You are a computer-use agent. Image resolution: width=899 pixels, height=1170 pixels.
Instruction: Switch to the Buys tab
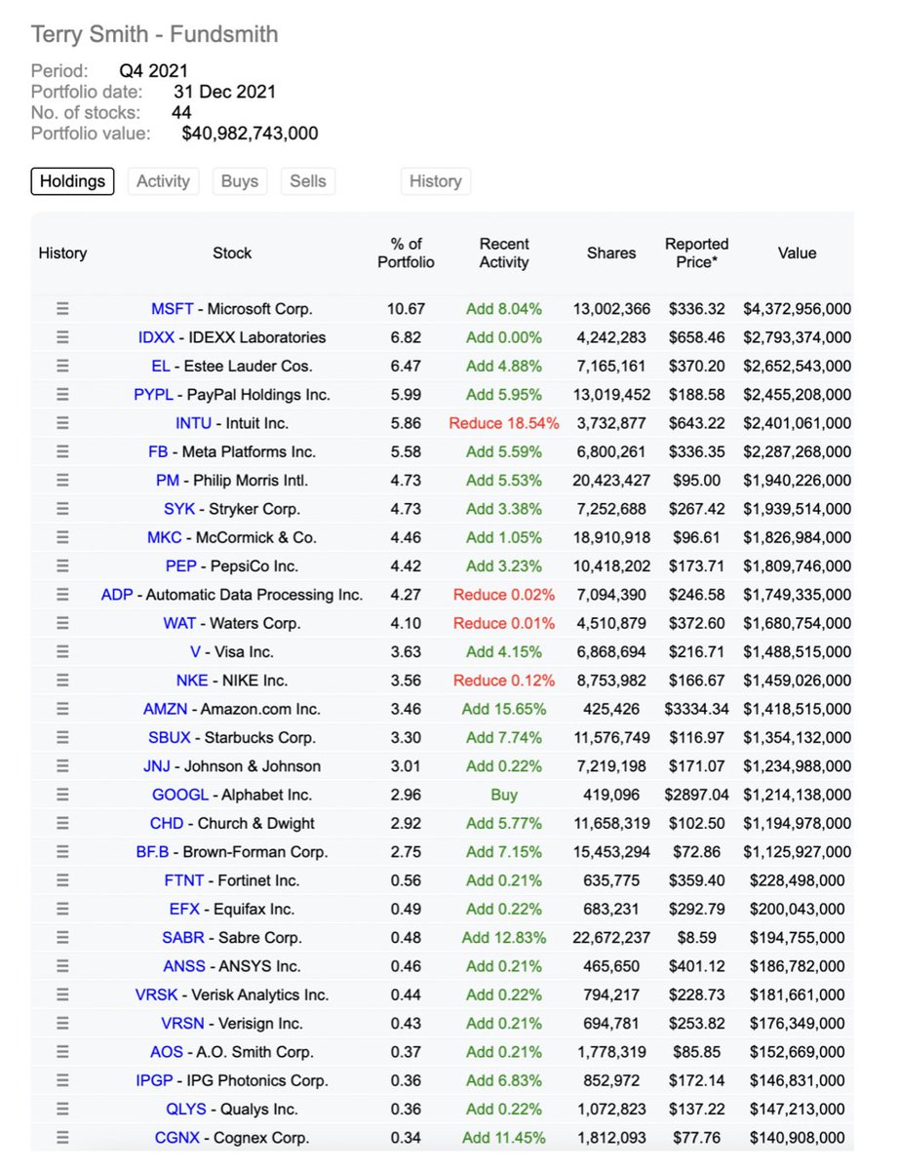click(240, 181)
